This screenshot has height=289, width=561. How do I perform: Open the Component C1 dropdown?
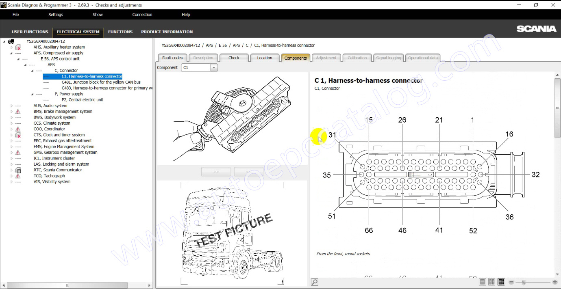(214, 68)
